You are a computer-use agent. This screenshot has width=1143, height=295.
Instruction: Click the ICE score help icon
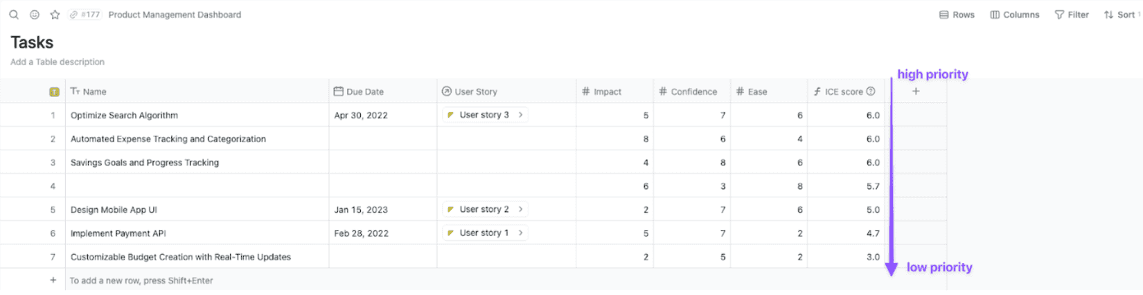coord(871,91)
